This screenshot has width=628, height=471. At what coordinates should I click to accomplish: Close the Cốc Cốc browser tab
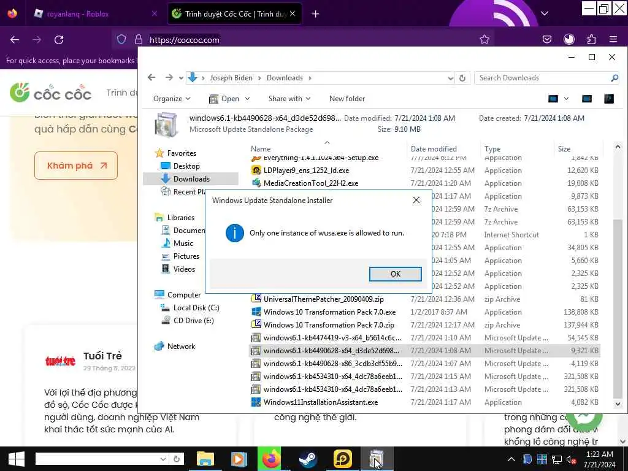point(293,13)
